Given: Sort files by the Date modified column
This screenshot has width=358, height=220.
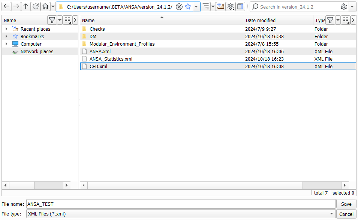Looking at the screenshot, I should [278, 20].
